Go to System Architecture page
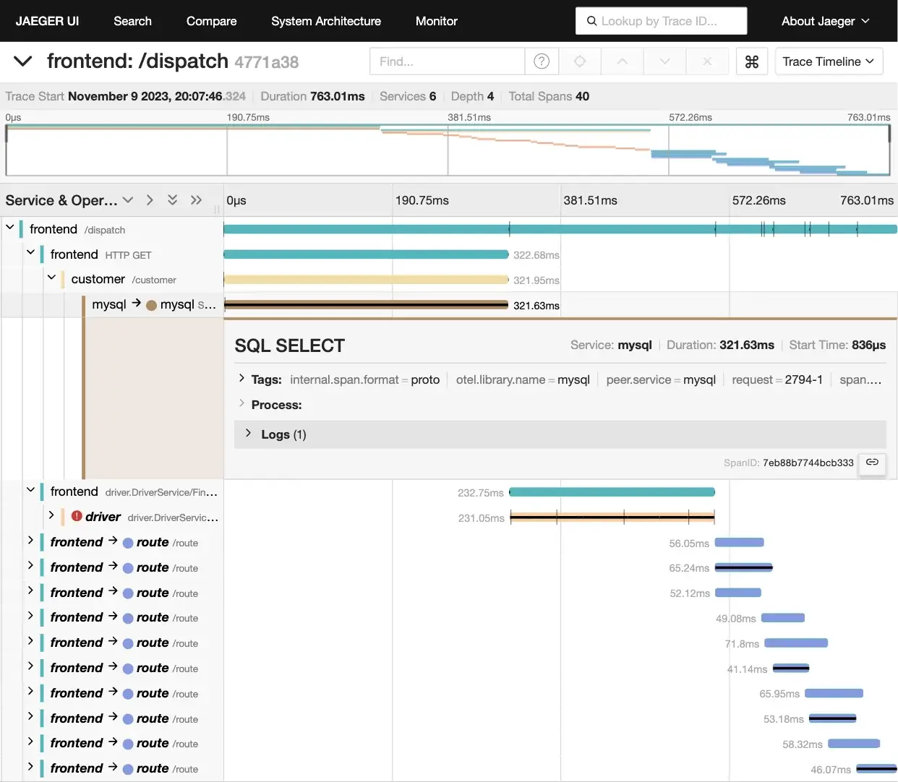 click(x=325, y=21)
